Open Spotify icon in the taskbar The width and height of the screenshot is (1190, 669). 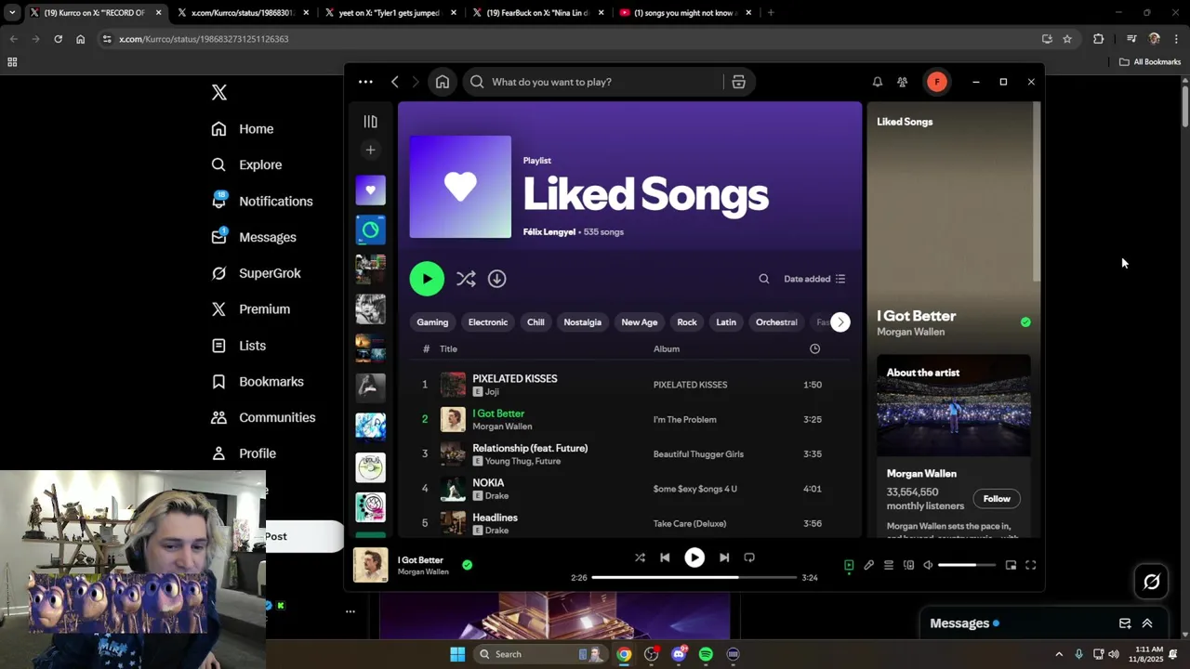point(706,654)
